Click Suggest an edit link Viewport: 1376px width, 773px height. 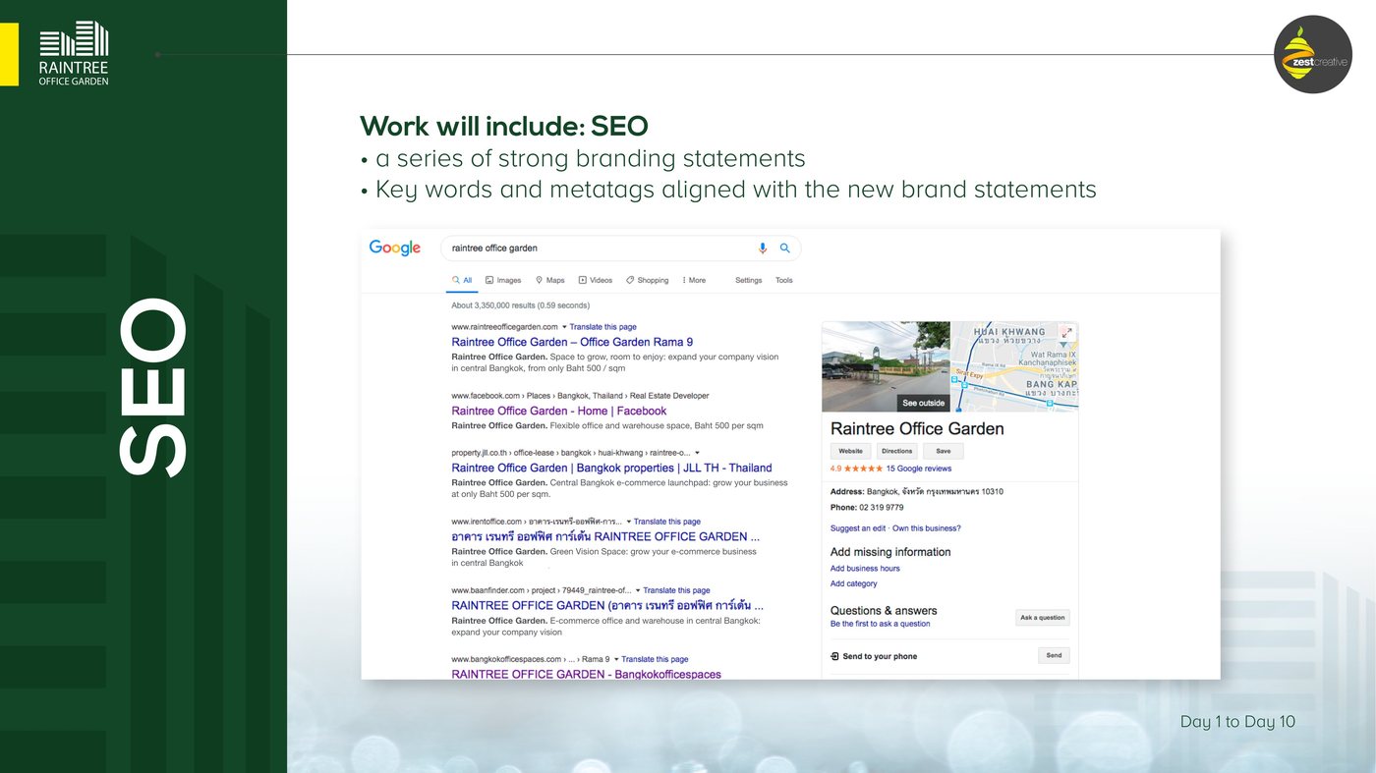[858, 528]
